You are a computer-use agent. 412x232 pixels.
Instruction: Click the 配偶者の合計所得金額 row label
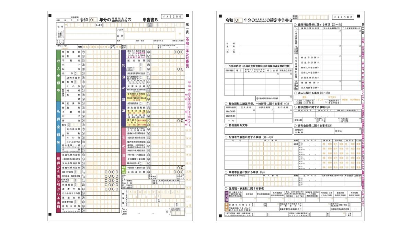click(x=136, y=133)
